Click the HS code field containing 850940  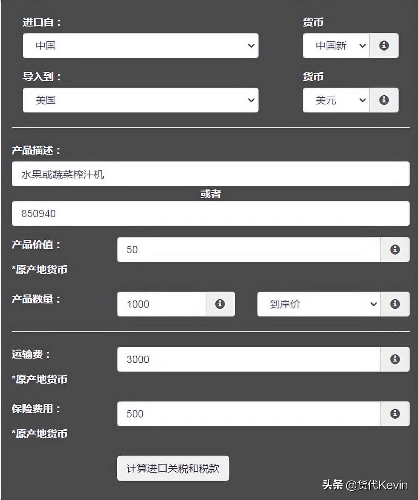click(x=210, y=214)
